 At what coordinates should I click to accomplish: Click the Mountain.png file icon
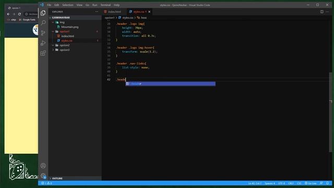pyautogui.click(x=58, y=27)
